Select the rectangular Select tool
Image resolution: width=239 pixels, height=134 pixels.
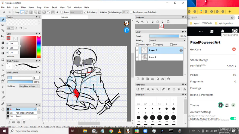coord(3,60)
